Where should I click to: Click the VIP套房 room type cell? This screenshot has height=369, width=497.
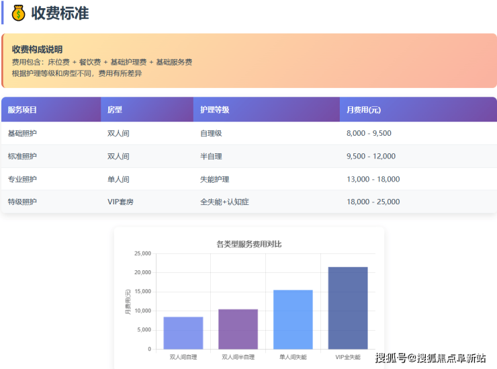[120, 202]
